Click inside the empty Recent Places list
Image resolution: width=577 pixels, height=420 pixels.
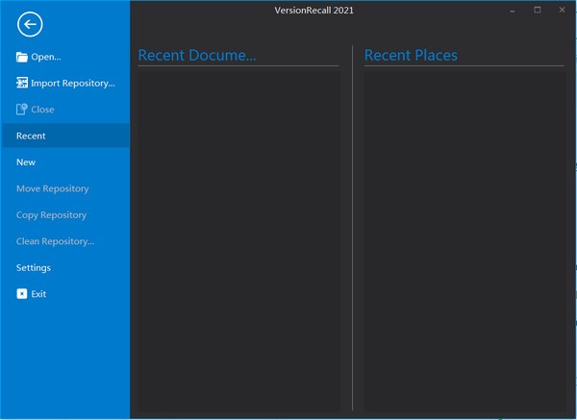coord(464,240)
